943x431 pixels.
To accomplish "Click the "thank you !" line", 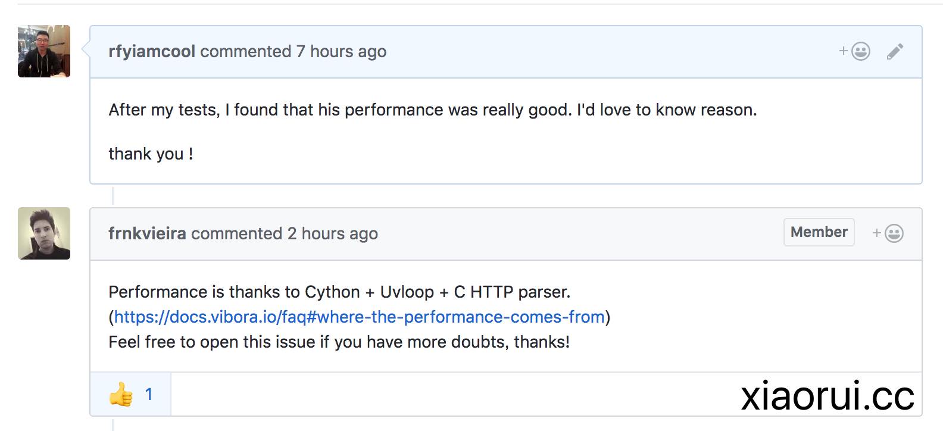I will click(x=151, y=154).
